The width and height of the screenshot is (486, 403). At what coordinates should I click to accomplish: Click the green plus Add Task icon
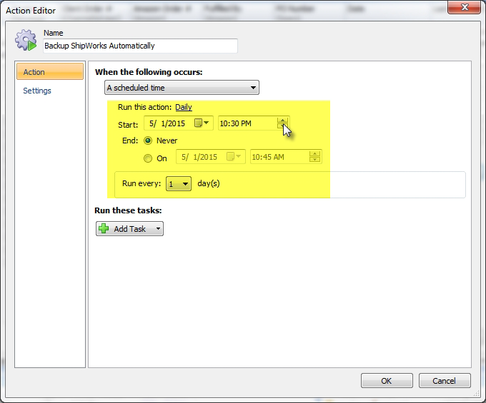coord(104,228)
